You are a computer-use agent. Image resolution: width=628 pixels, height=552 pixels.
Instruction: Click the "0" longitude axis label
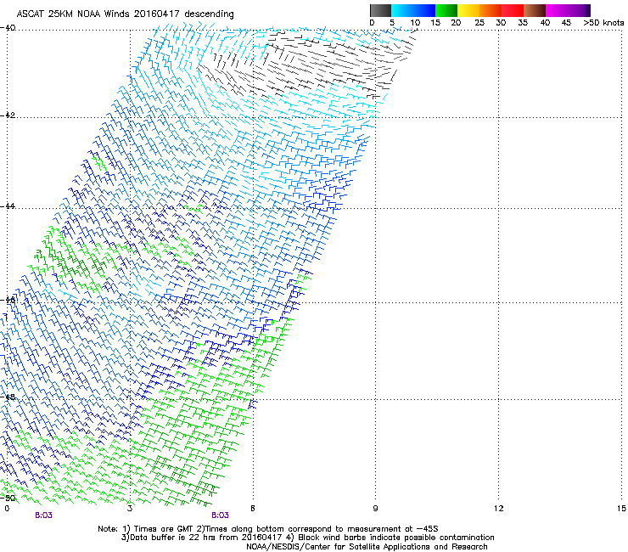pyautogui.click(x=7, y=509)
